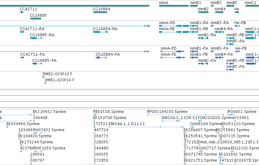Click the nimB5-PB protein feature
The height and width of the screenshot is (165, 259).
click(x=230, y=64)
